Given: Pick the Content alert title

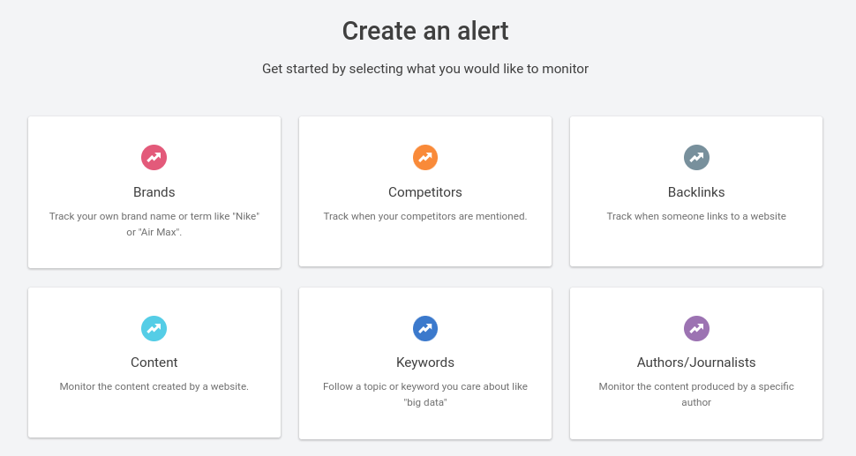Looking at the screenshot, I should [x=154, y=363].
